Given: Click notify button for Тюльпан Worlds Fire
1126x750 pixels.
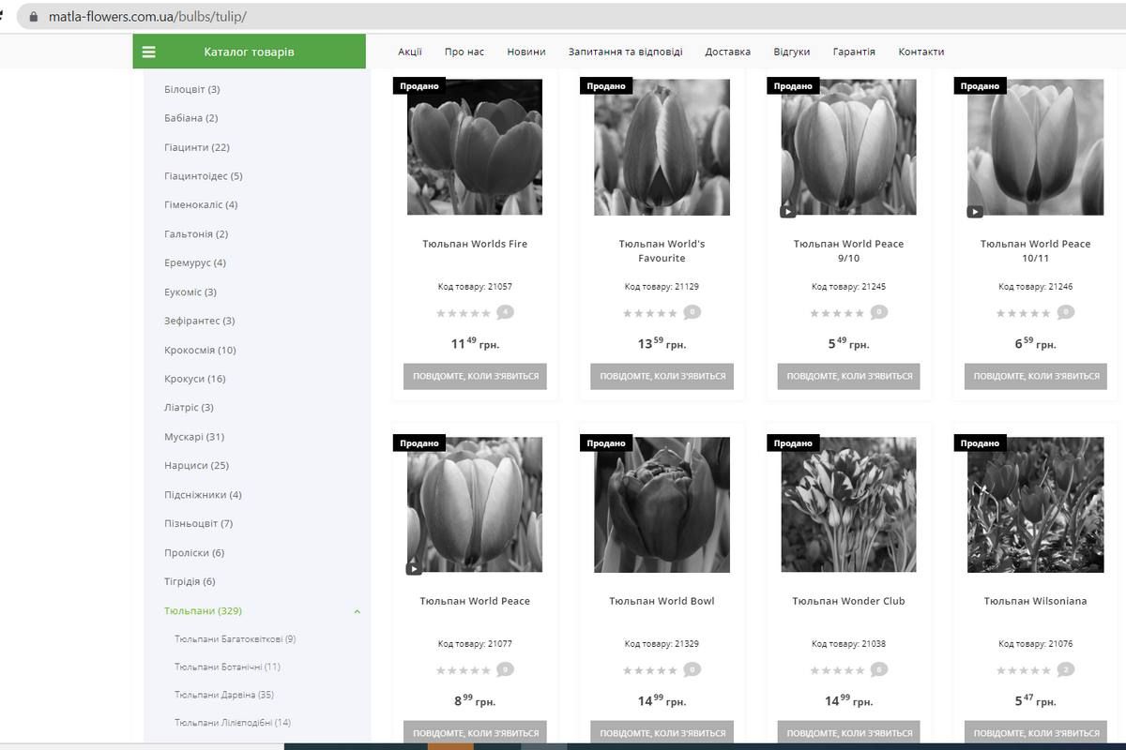Looking at the screenshot, I should click(x=476, y=376).
